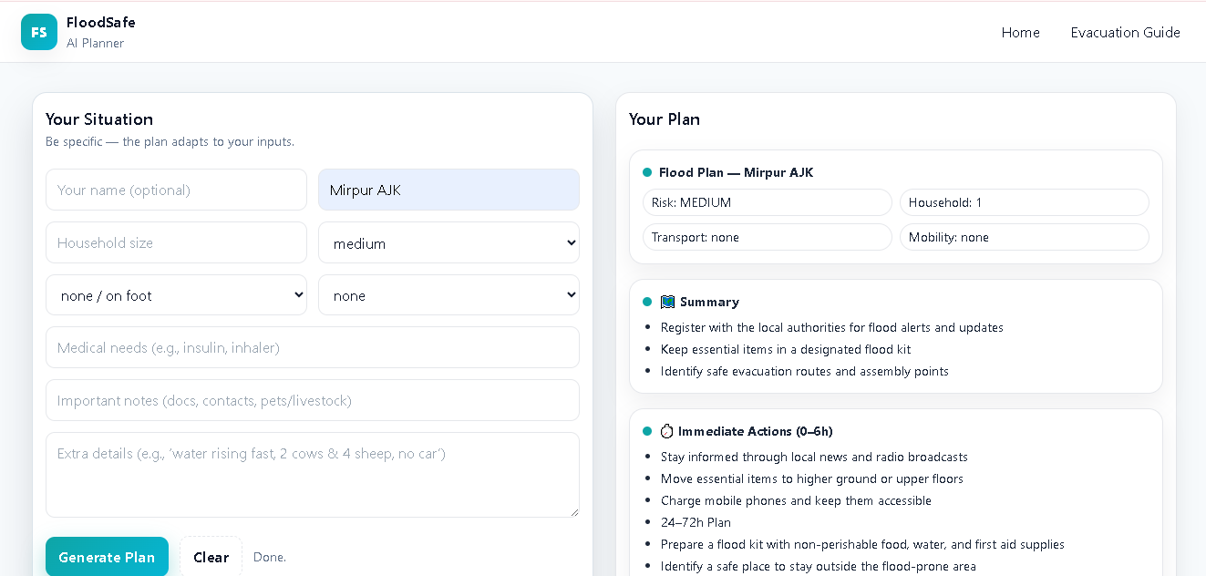Click the 'Risk: MEDIUM' pill

coord(768,202)
